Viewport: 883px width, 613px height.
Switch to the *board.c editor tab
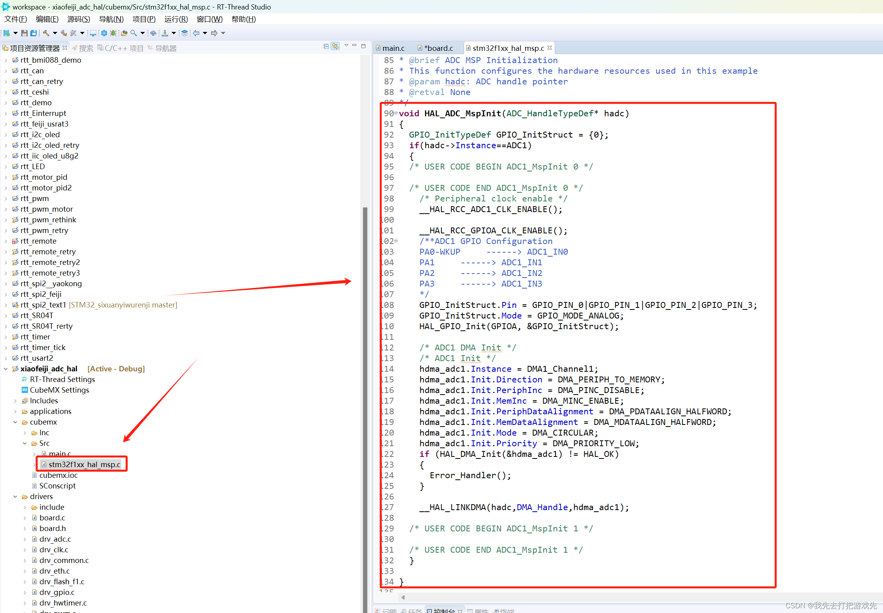(x=436, y=48)
